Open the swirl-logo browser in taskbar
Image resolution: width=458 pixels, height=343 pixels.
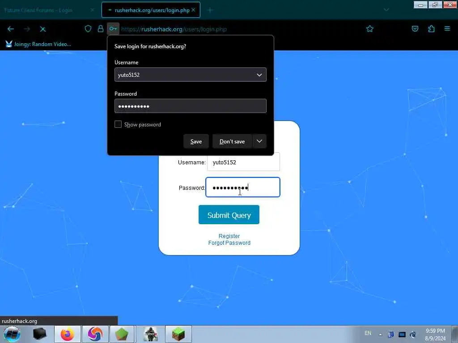tap(95, 334)
